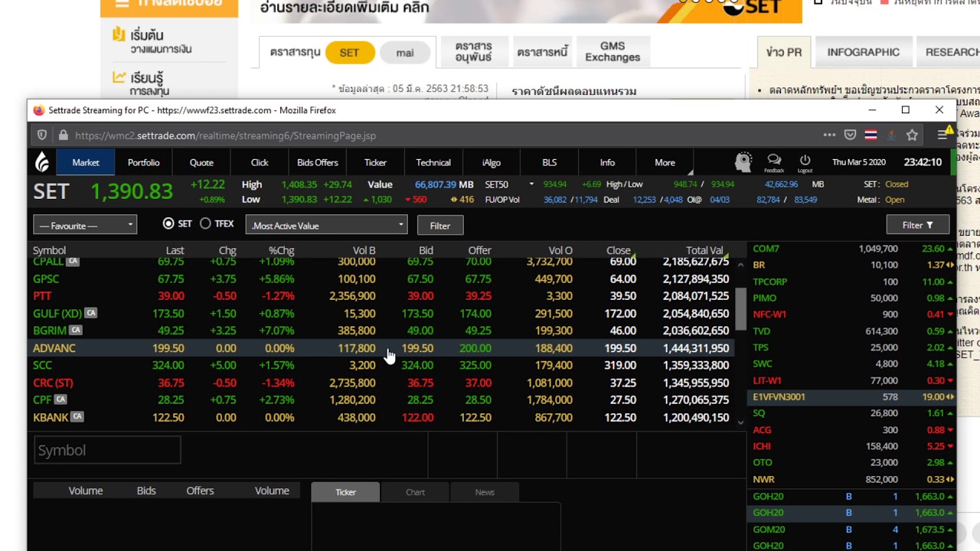Select the ADVANC stock row
980x551 pixels.
tap(381, 347)
